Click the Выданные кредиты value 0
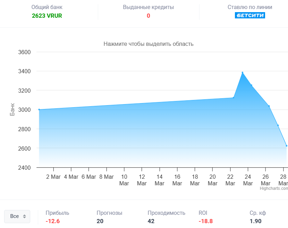Image resolution: width=288 pixels, height=228 pixels. (x=148, y=16)
